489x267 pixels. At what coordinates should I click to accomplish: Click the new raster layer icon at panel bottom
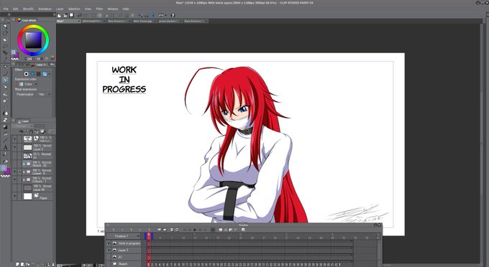click(x=18, y=265)
